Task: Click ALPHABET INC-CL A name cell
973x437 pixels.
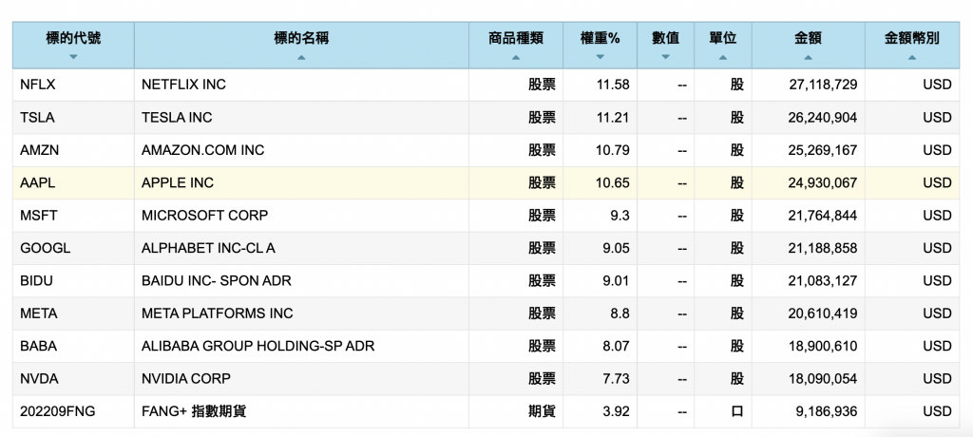Action: [x=301, y=248]
